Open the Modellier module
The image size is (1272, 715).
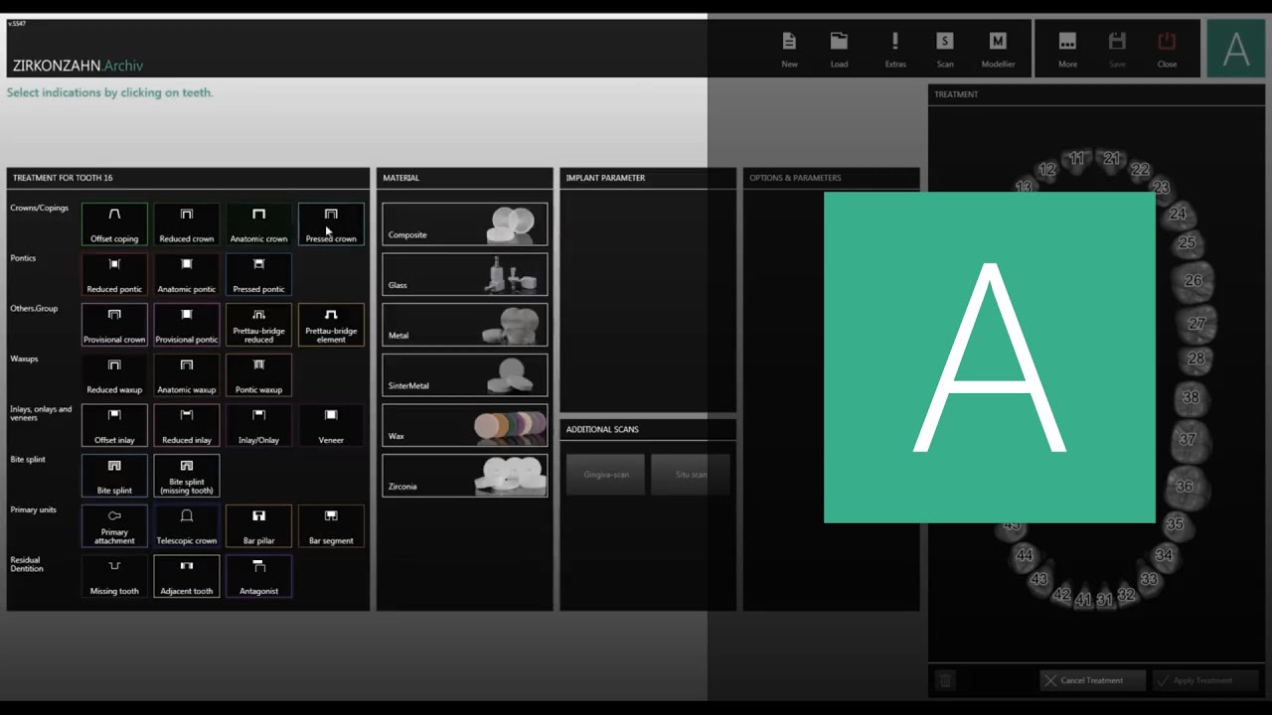998,50
